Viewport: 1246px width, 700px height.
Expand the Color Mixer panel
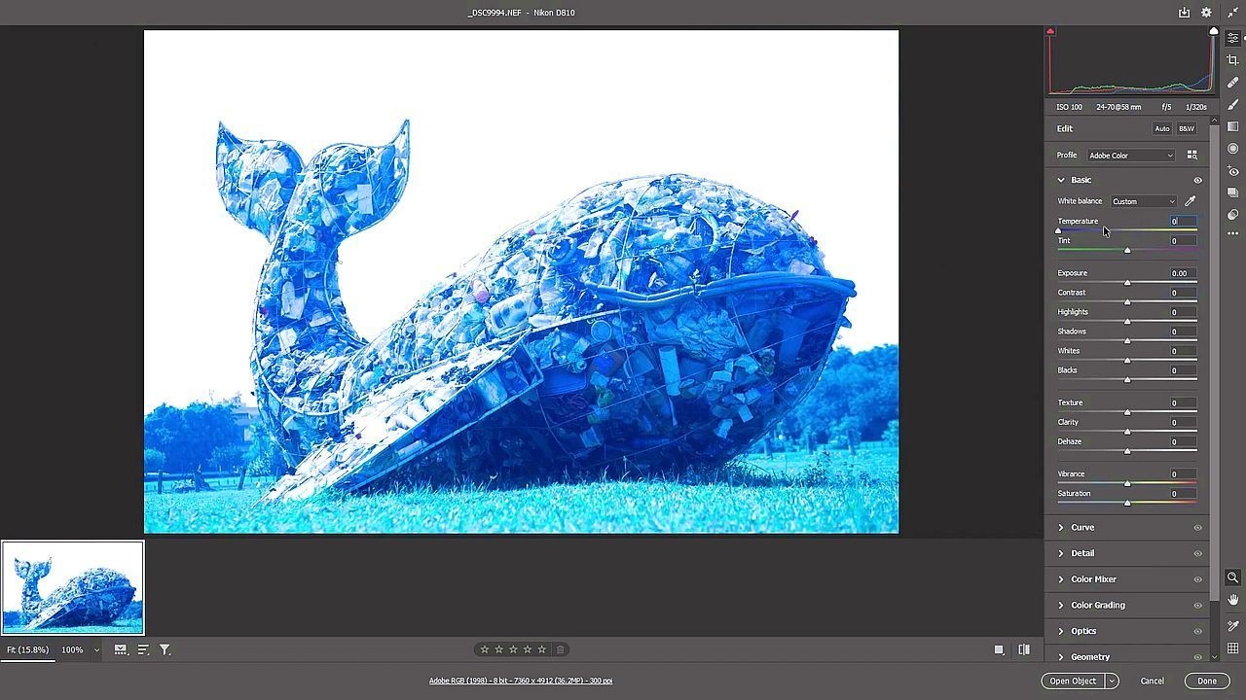pos(1061,579)
